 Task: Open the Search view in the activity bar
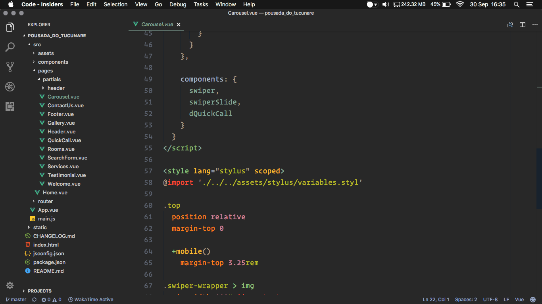coord(10,47)
